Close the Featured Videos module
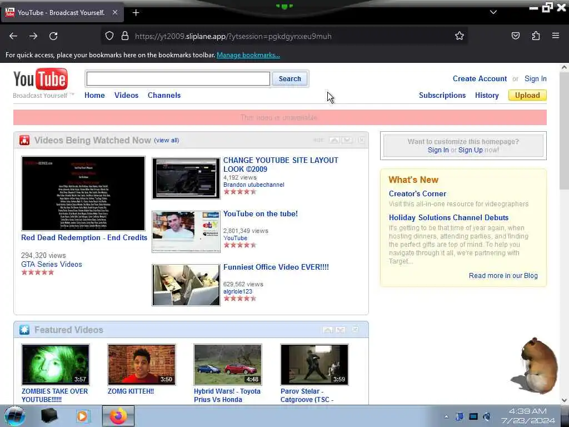Screen dimensions: 569x427 point(355,329)
